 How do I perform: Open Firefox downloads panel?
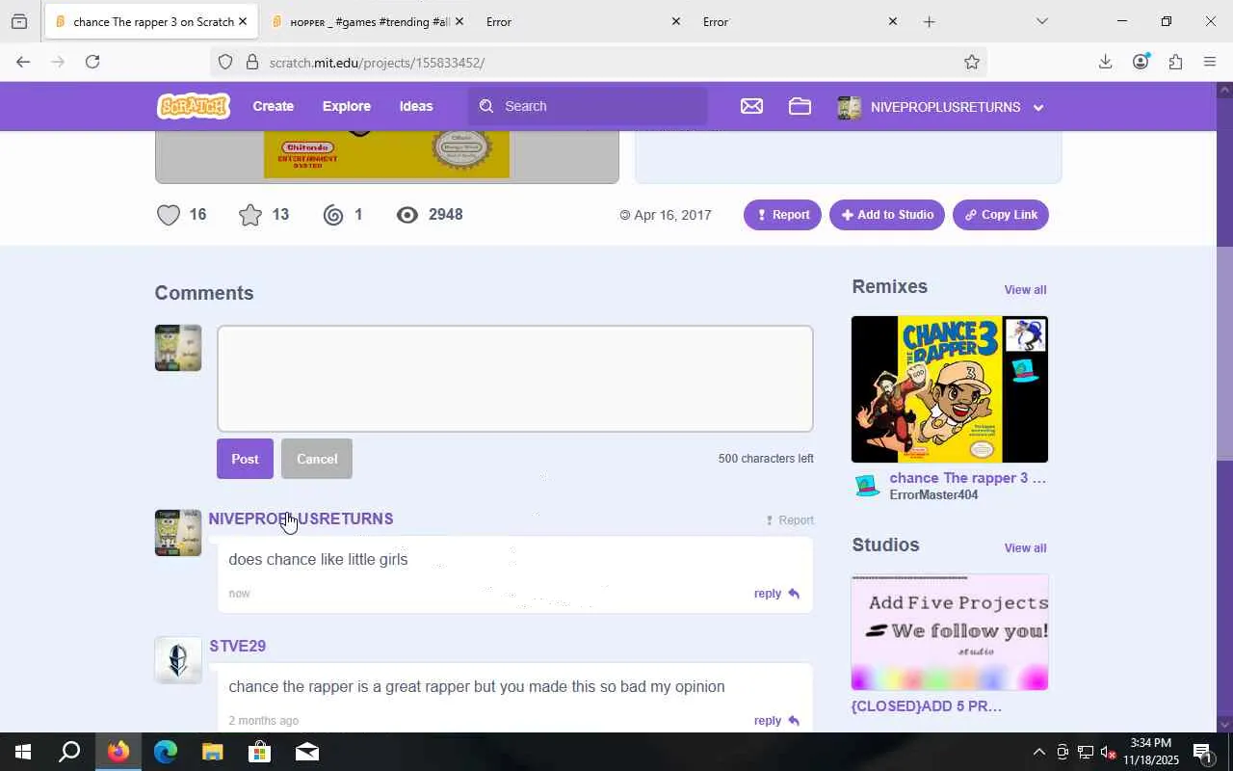pyautogui.click(x=1105, y=62)
